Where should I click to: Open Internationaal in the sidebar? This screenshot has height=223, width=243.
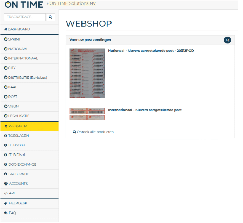(x=30, y=59)
